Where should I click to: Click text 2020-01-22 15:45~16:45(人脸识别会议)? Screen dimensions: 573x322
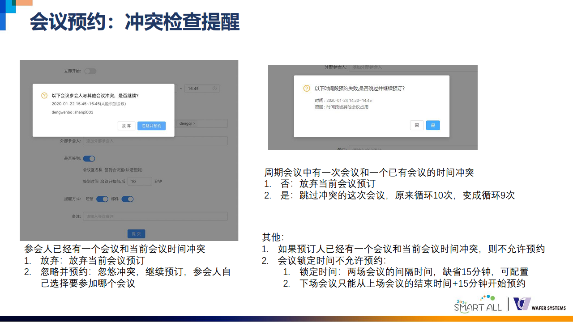pyautogui.click(x=89, y=104)
